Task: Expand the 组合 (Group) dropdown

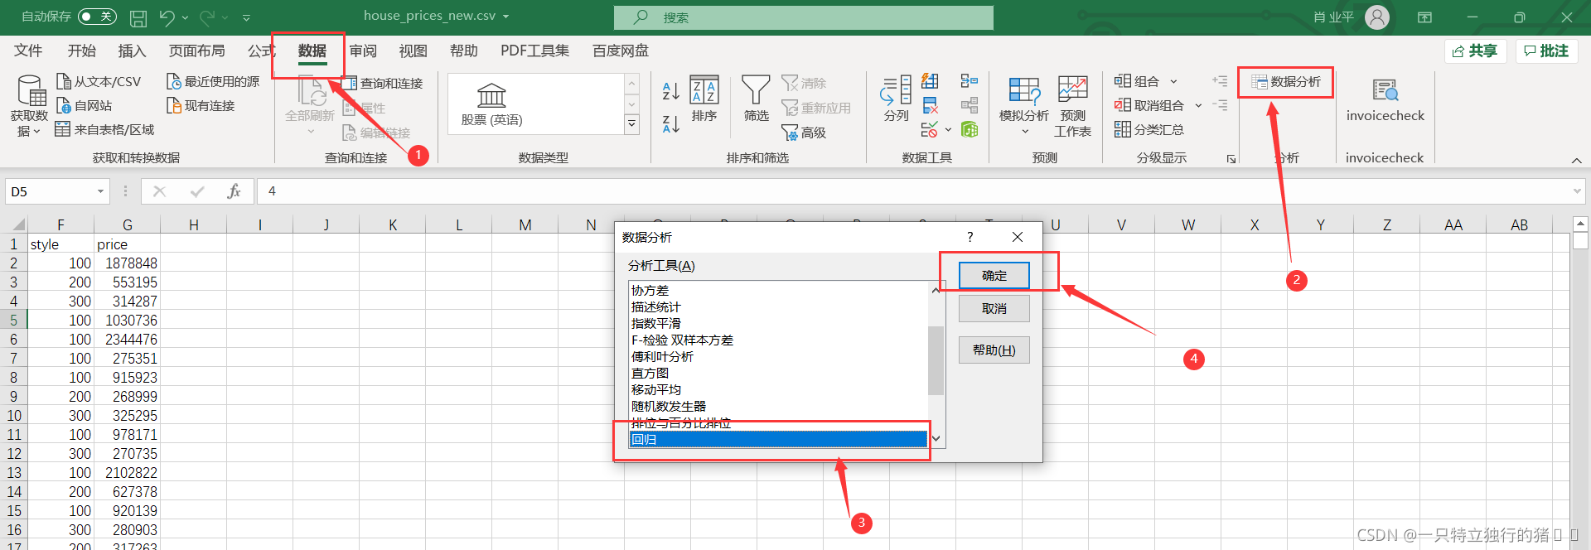Action: coord(1173,81)
